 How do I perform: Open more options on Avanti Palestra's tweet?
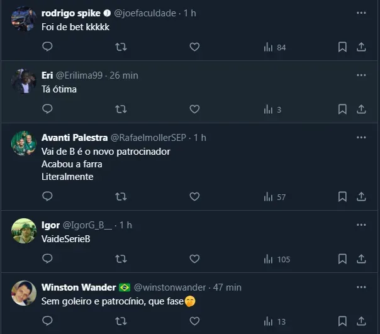[x=361, y=138]
